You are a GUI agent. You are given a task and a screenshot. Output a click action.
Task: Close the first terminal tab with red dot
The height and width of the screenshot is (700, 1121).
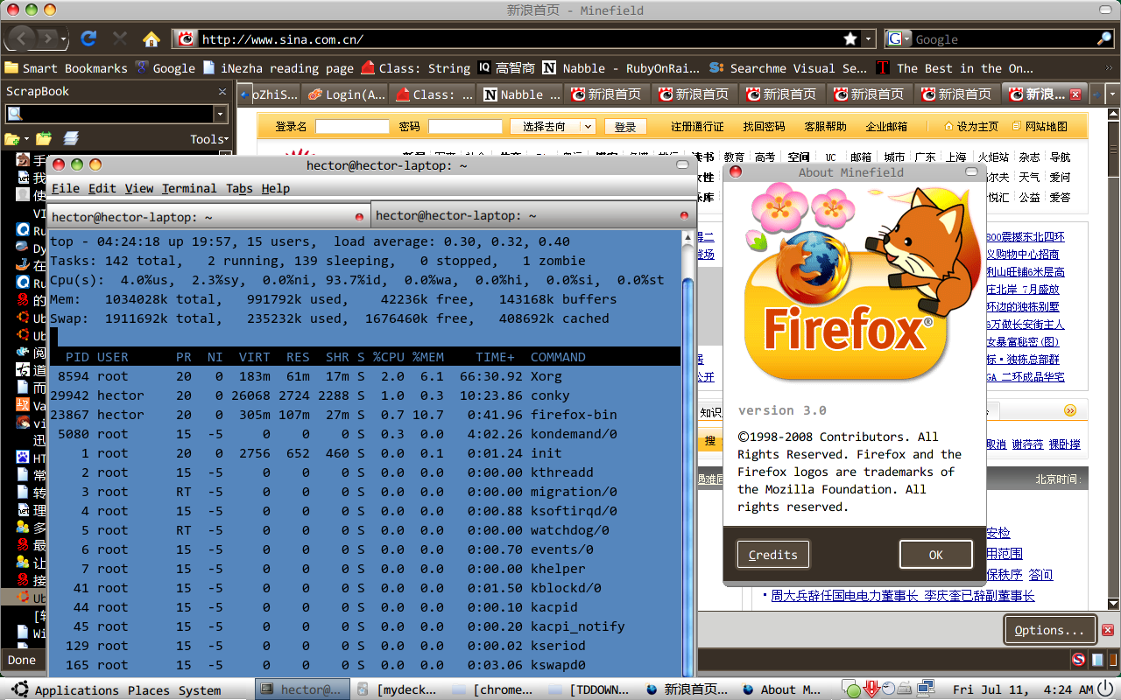(359, 216)
